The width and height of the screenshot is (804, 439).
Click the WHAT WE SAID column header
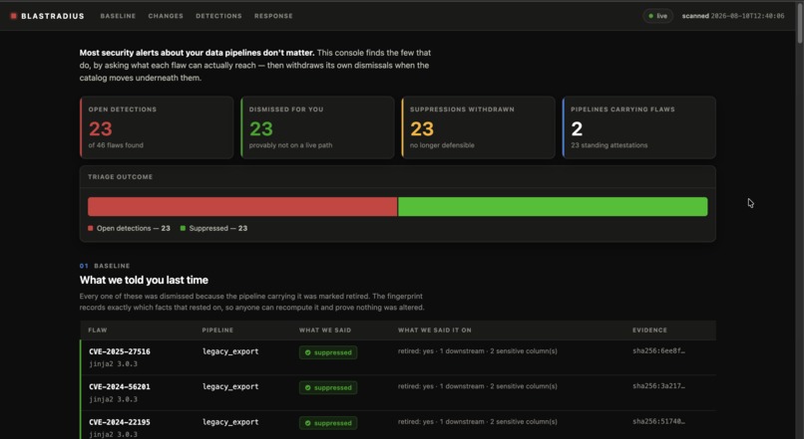(x=325, y=330)
